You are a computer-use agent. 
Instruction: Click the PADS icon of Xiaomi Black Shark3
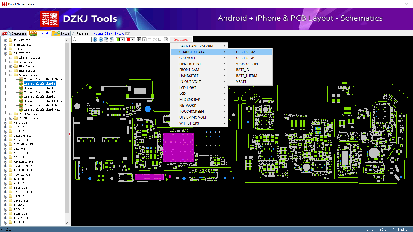(21, 92)
